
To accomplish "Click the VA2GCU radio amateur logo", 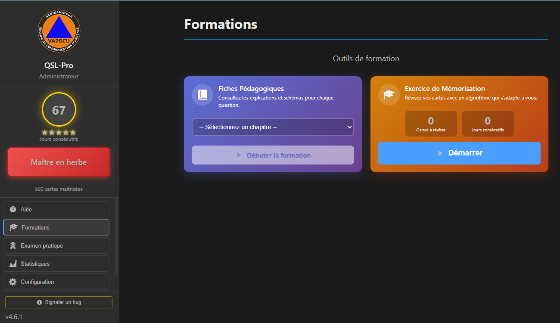I will [59, 31].
